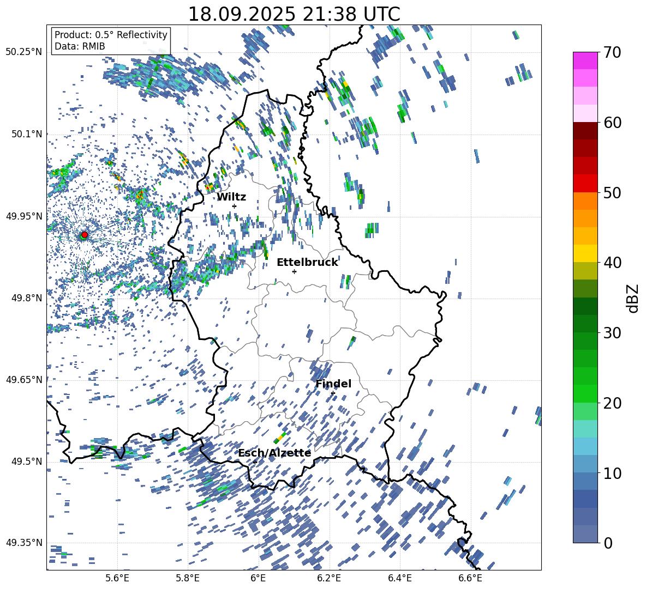
Task: Click the 5.6°E longitude label
Action: tap(117, 578)
